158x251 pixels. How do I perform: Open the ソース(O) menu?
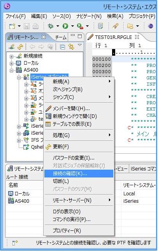pyautogui.click(x=61, y=16)
